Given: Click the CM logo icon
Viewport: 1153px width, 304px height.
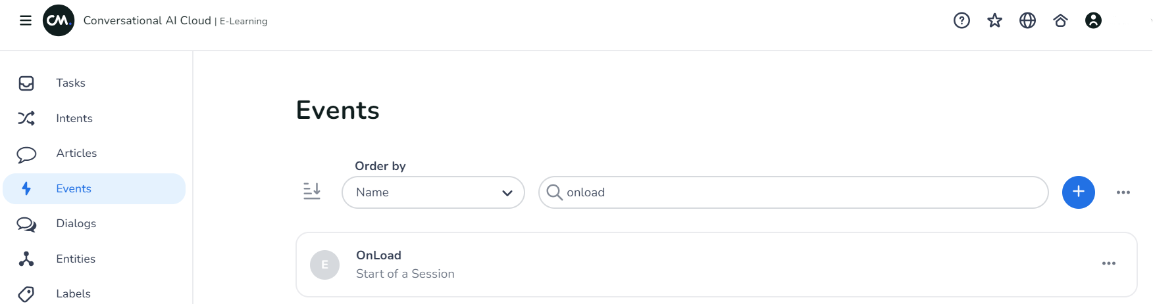Looking at the screenshot, I should click(x=59, y=20).
